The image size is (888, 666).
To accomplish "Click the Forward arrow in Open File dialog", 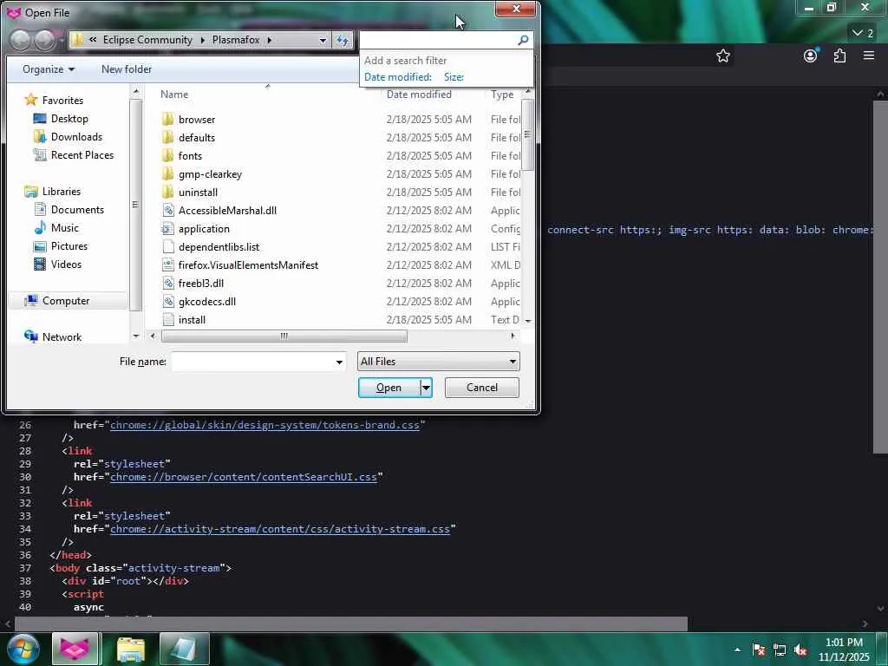I will click(x=44, y=40).
